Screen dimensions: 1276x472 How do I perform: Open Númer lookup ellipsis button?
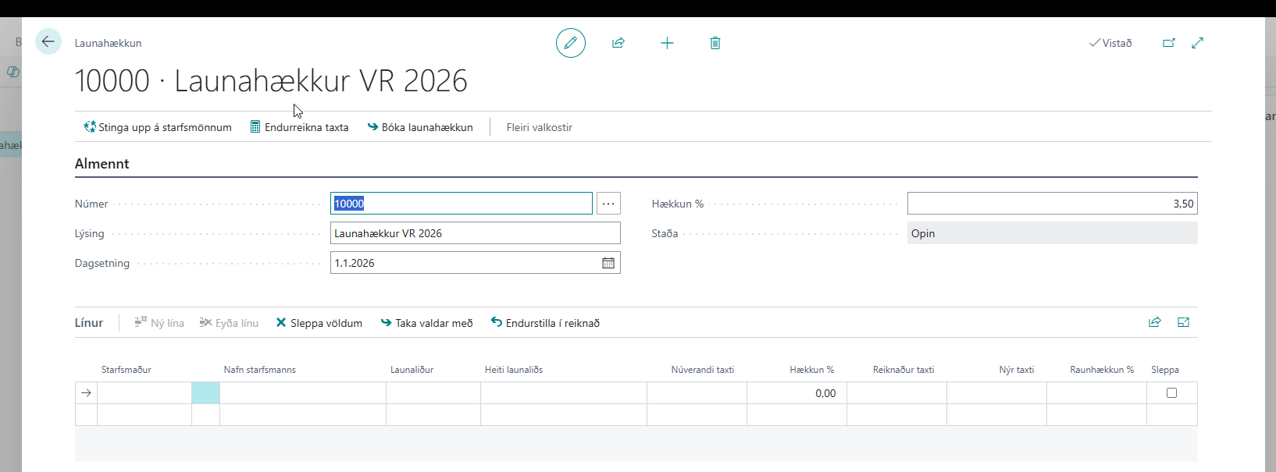point(608,204)
